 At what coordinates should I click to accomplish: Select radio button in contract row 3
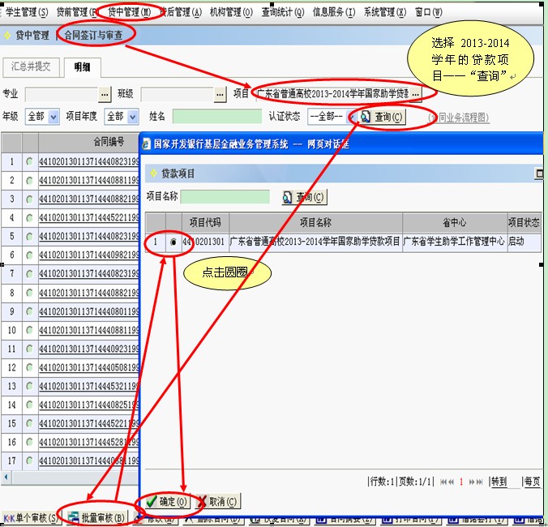[x=30, y=199]
